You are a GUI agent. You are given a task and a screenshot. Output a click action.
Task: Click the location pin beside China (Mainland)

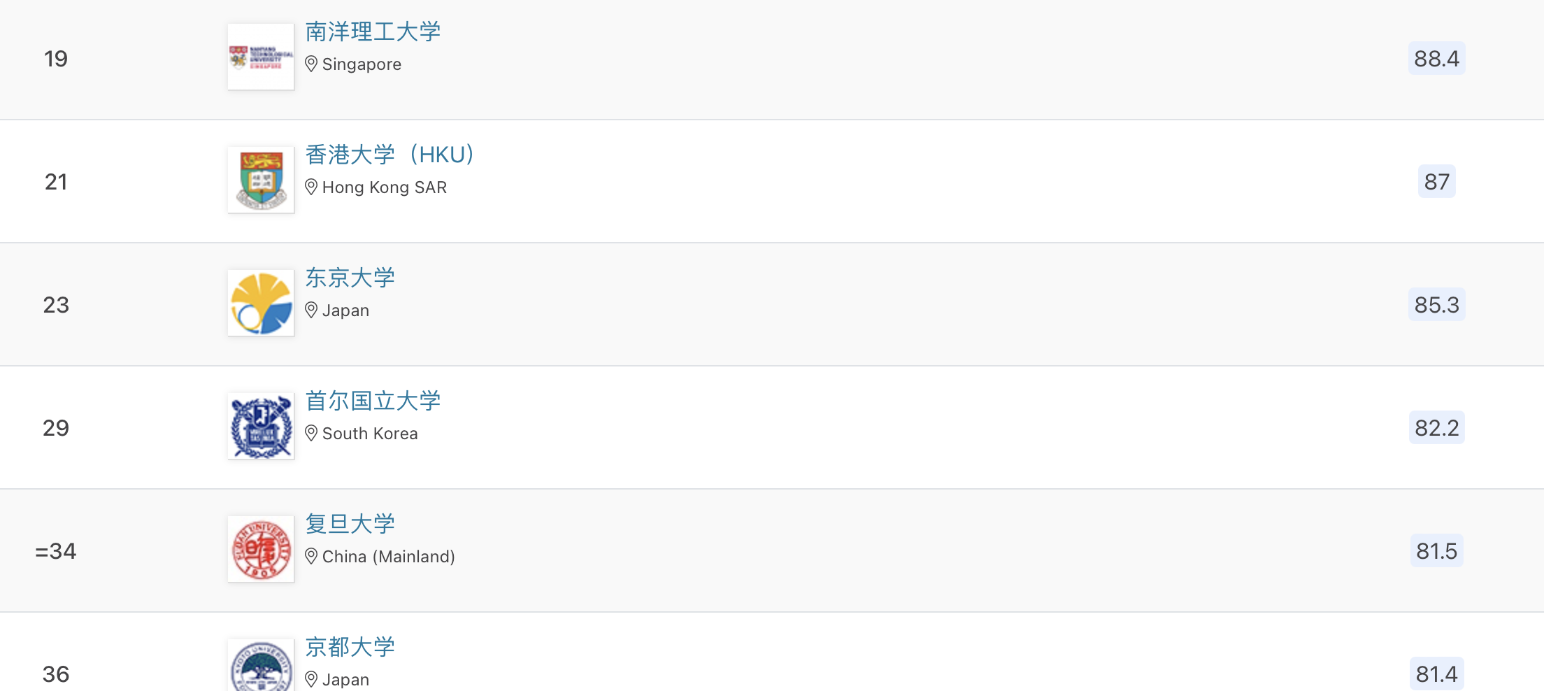pos(311,557)
